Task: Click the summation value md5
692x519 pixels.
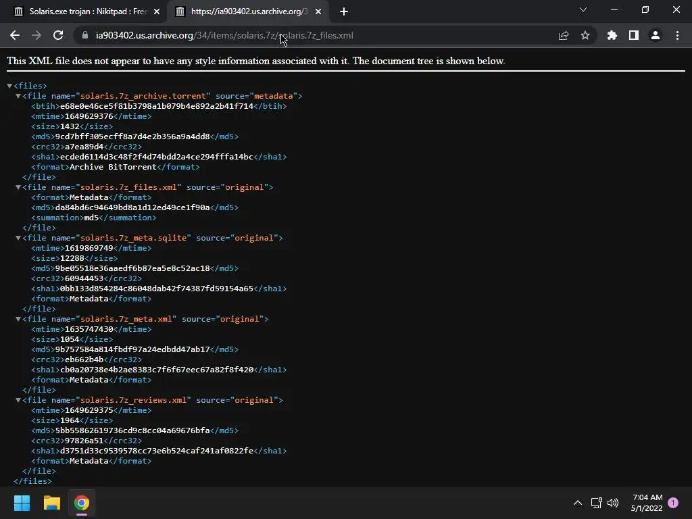Action: pos(91,218)
